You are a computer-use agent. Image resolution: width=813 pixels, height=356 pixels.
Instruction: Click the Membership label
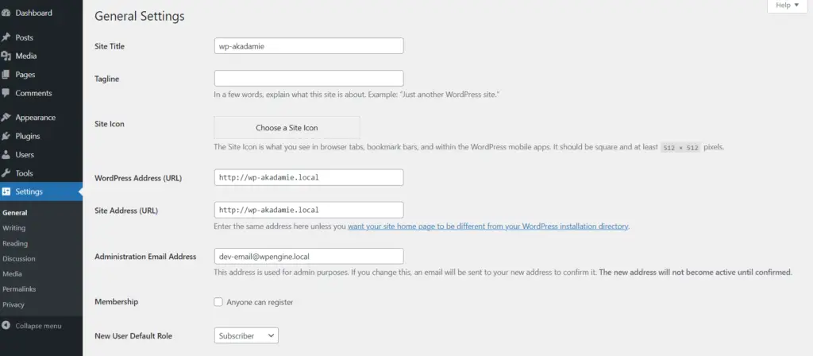[116, 301]
